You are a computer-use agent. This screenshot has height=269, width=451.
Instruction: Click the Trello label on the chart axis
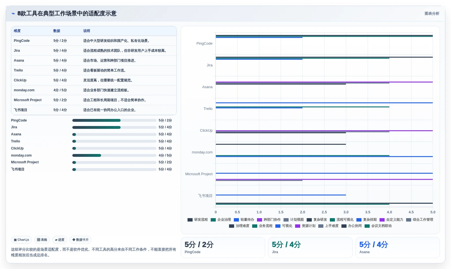208,109
